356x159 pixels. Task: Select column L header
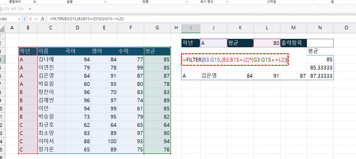coord(267,27)
